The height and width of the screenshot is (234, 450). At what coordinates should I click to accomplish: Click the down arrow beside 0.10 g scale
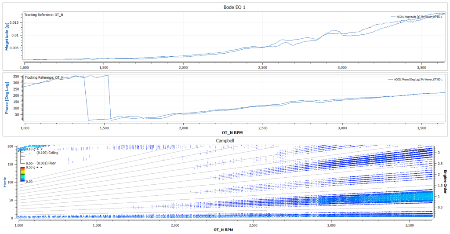click(x=40, y=149)
